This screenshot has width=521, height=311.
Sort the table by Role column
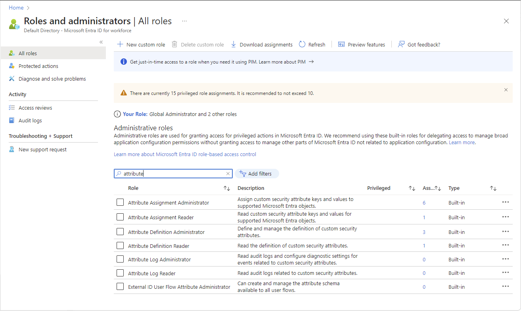[227, 188]
